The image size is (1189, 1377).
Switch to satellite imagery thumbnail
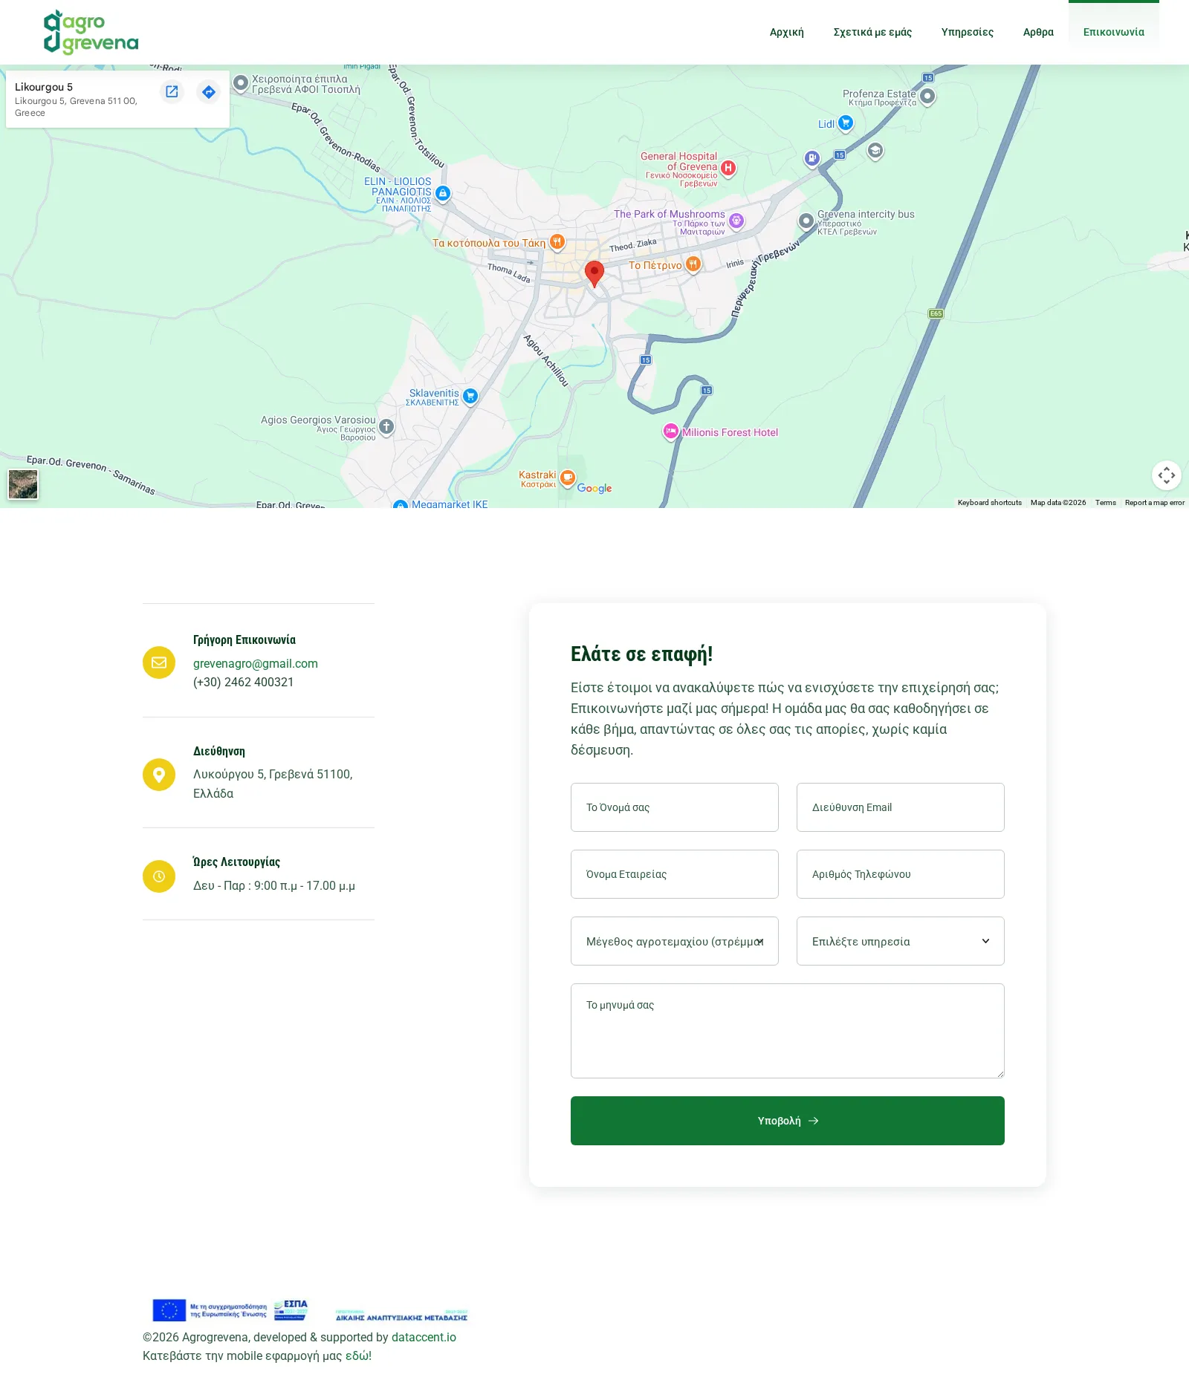(x=23, y=484)
